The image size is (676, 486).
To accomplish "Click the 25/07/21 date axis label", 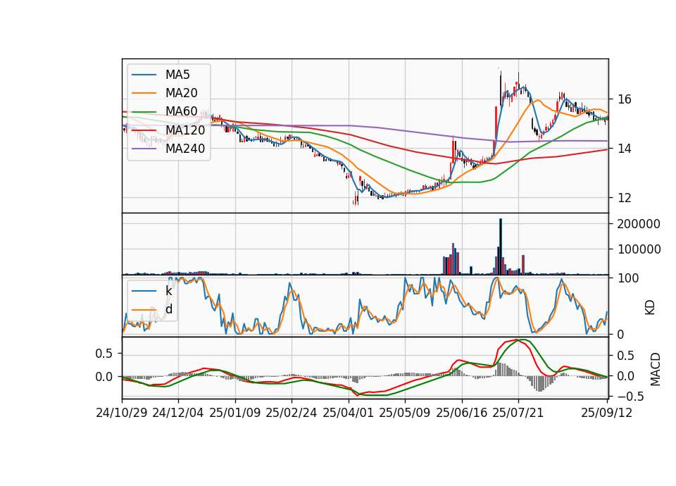I will (x=518, y=413).
